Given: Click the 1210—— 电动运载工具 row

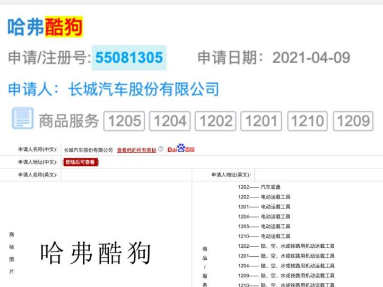Looking at the screenshot, I should (x=264, y=236).
